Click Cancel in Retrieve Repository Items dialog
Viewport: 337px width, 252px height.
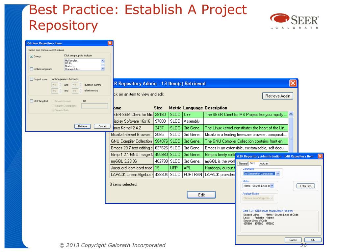pyautogui.click(x=102, y=126)
